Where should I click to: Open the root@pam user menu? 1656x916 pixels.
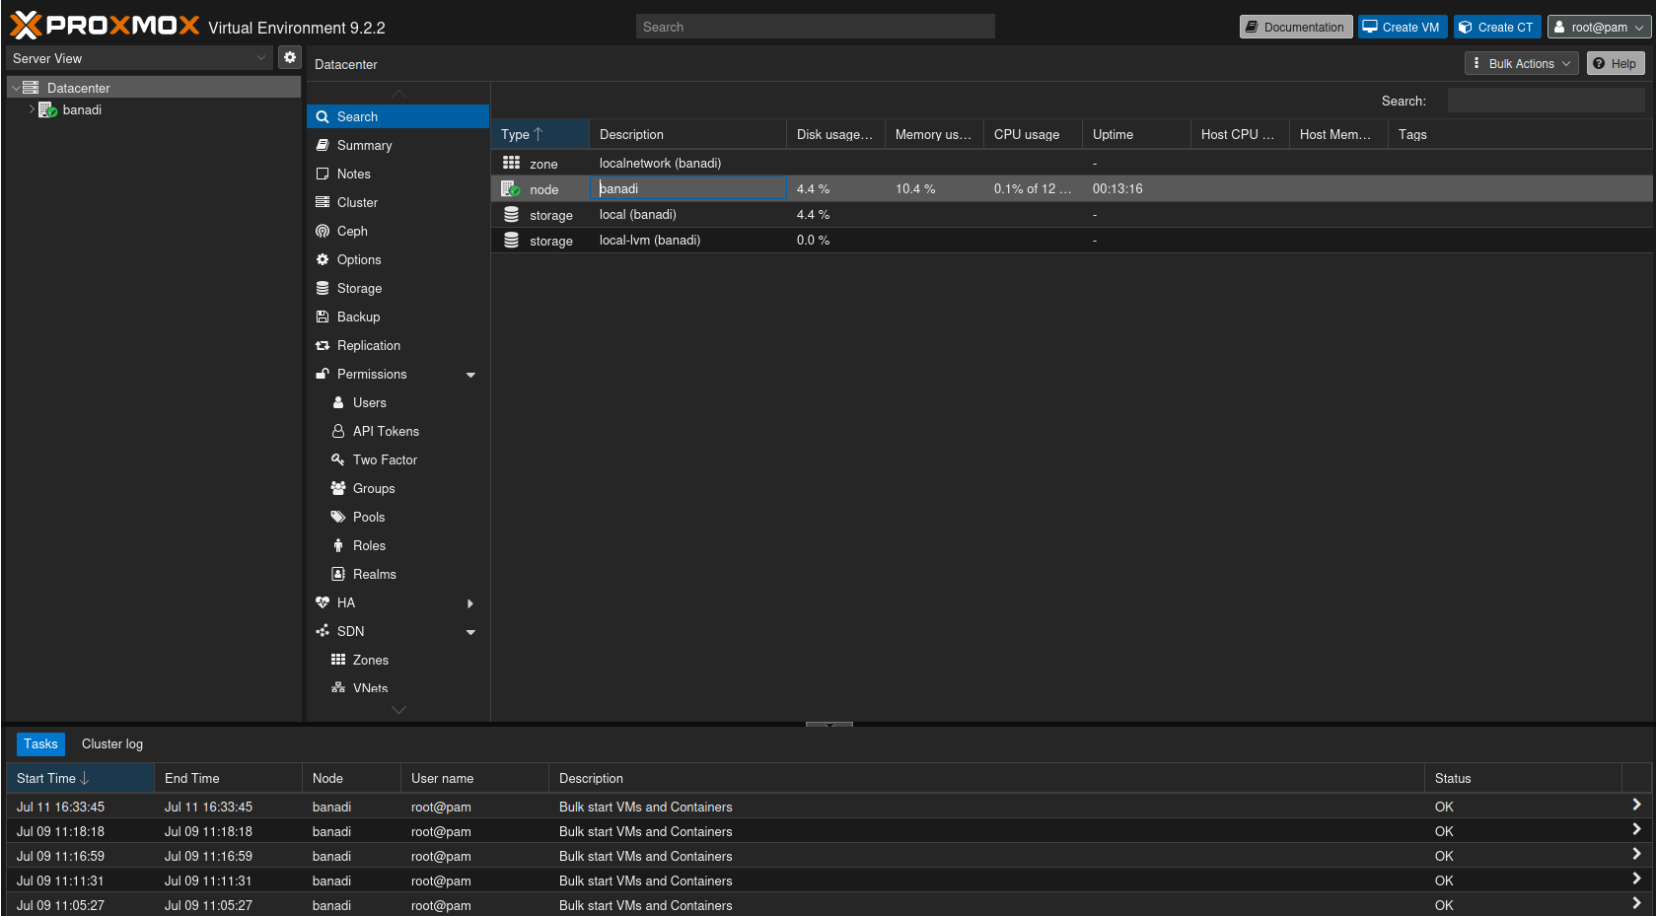[1599, 27]
